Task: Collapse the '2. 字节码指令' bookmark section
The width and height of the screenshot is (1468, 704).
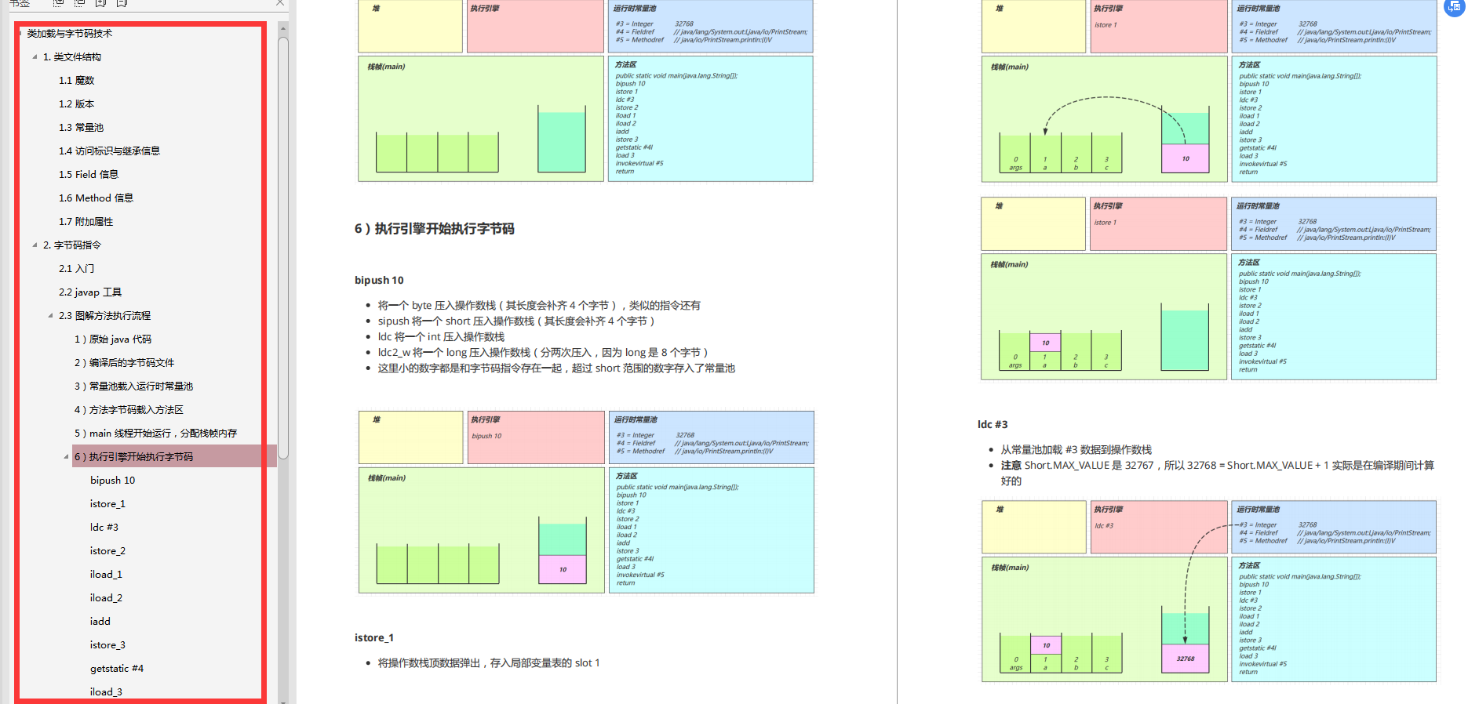Action: coord(35,245)
